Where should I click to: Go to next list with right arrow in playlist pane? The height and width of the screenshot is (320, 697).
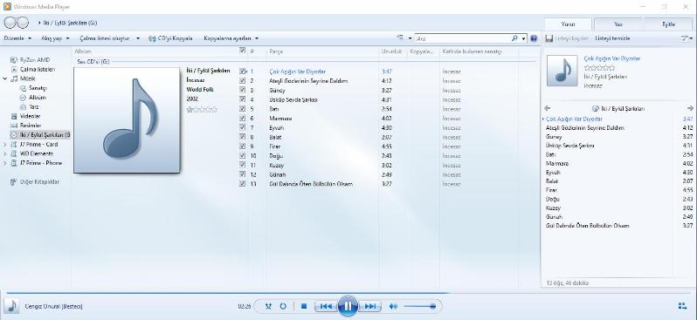coord(690,108)
